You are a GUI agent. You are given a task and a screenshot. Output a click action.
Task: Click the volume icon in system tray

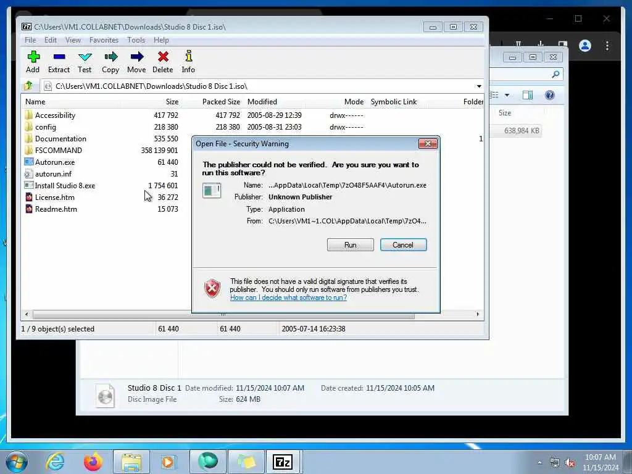570,462
